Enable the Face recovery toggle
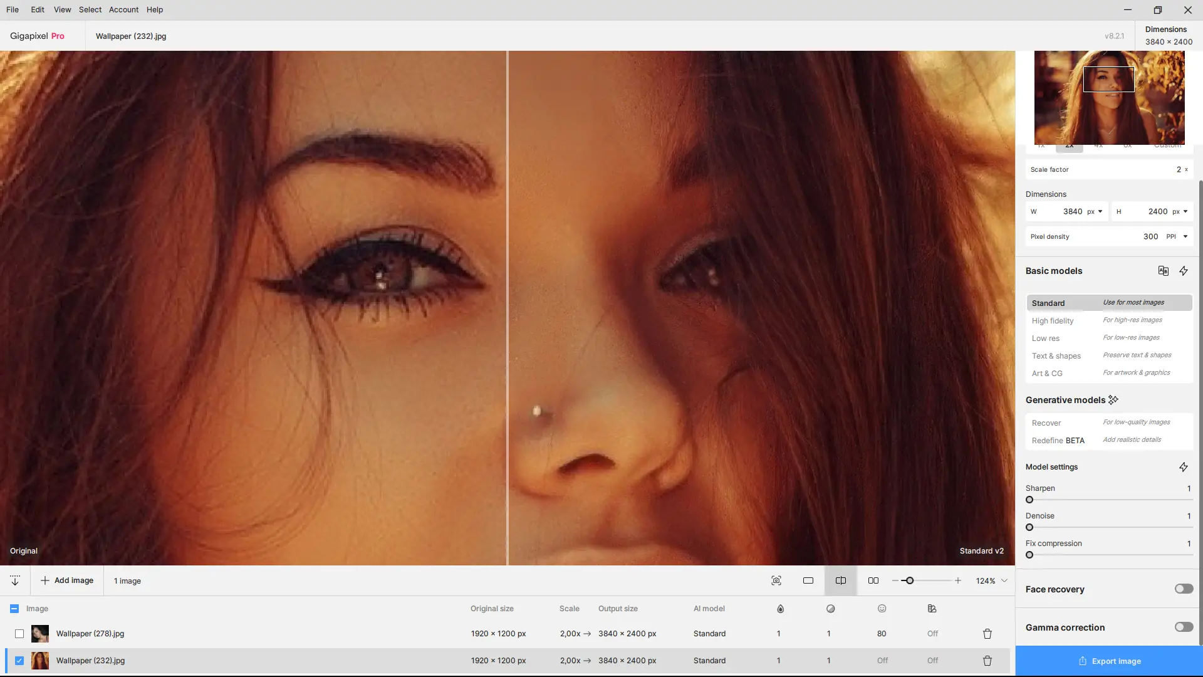Screen dimensions: 1203x677 1183,589
